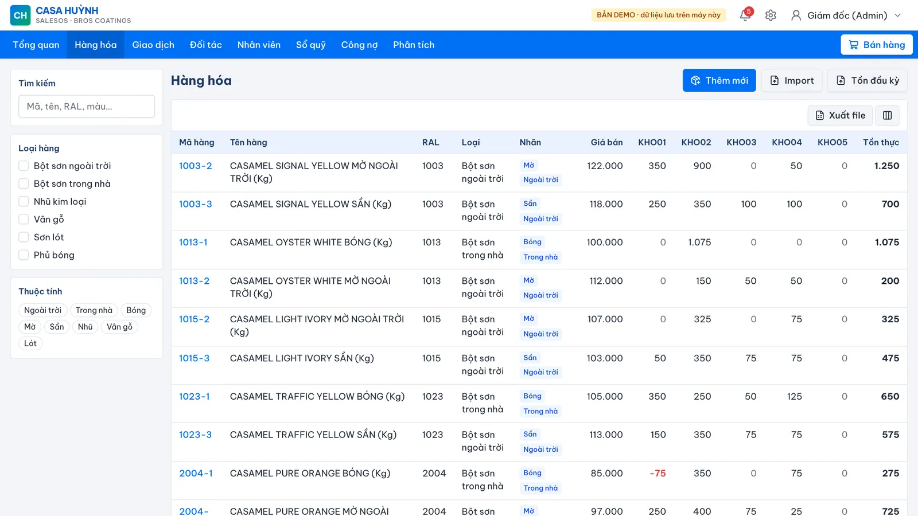Image resolution: width=918 pixels, height=516 pixels.
Task: Select the Ngoài trời attribute chip
Action: coord(43,310)
